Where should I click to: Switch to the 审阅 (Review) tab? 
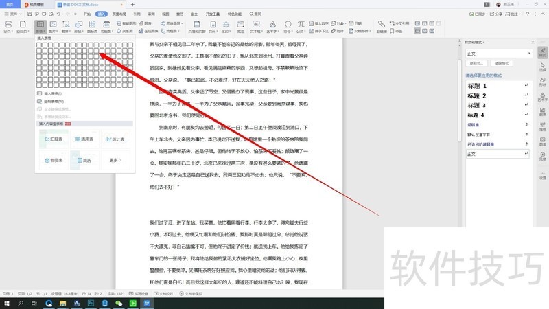click(151, 14)
